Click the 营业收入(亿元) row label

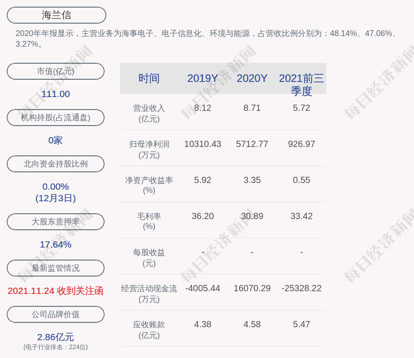[149, 114]
